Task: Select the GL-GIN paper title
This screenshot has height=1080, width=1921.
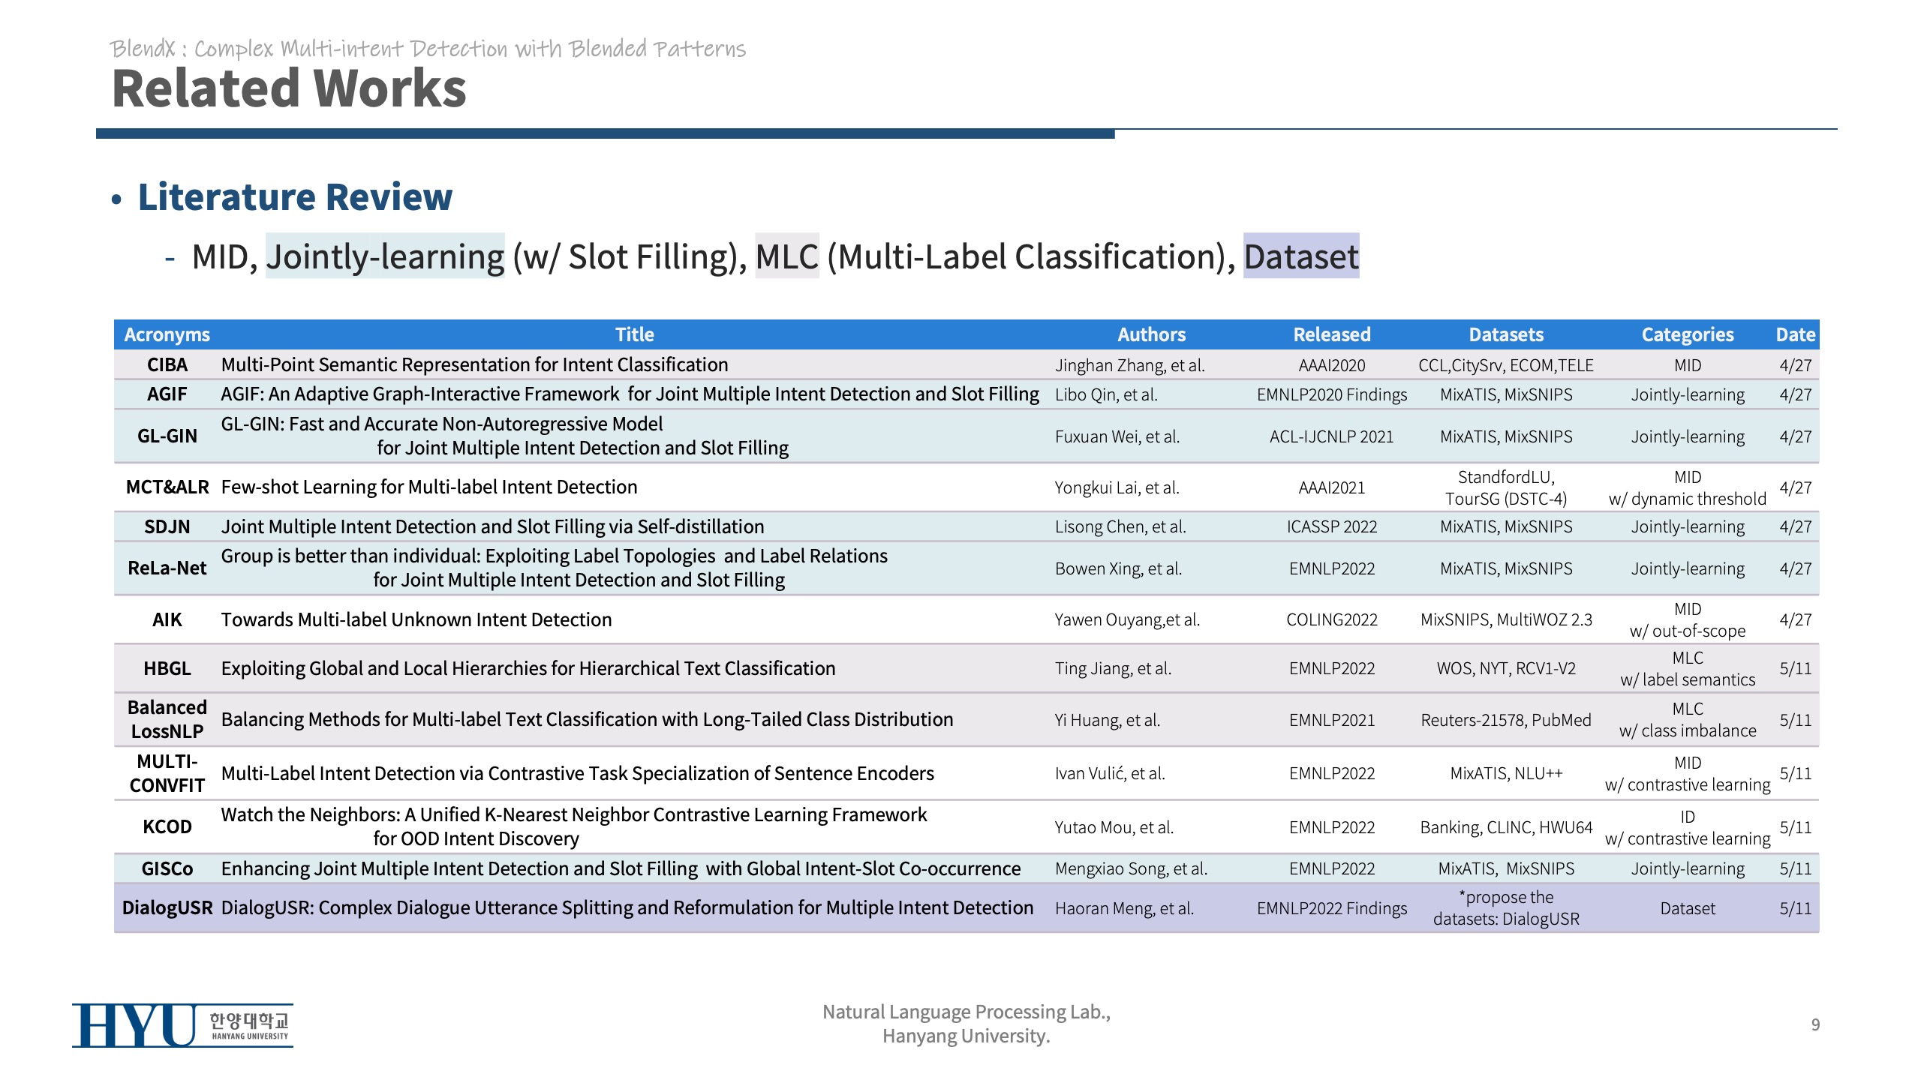Action: [504, 436]
